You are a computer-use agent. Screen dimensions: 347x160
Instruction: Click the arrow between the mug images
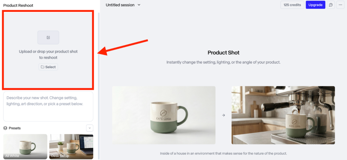[224, 115]
